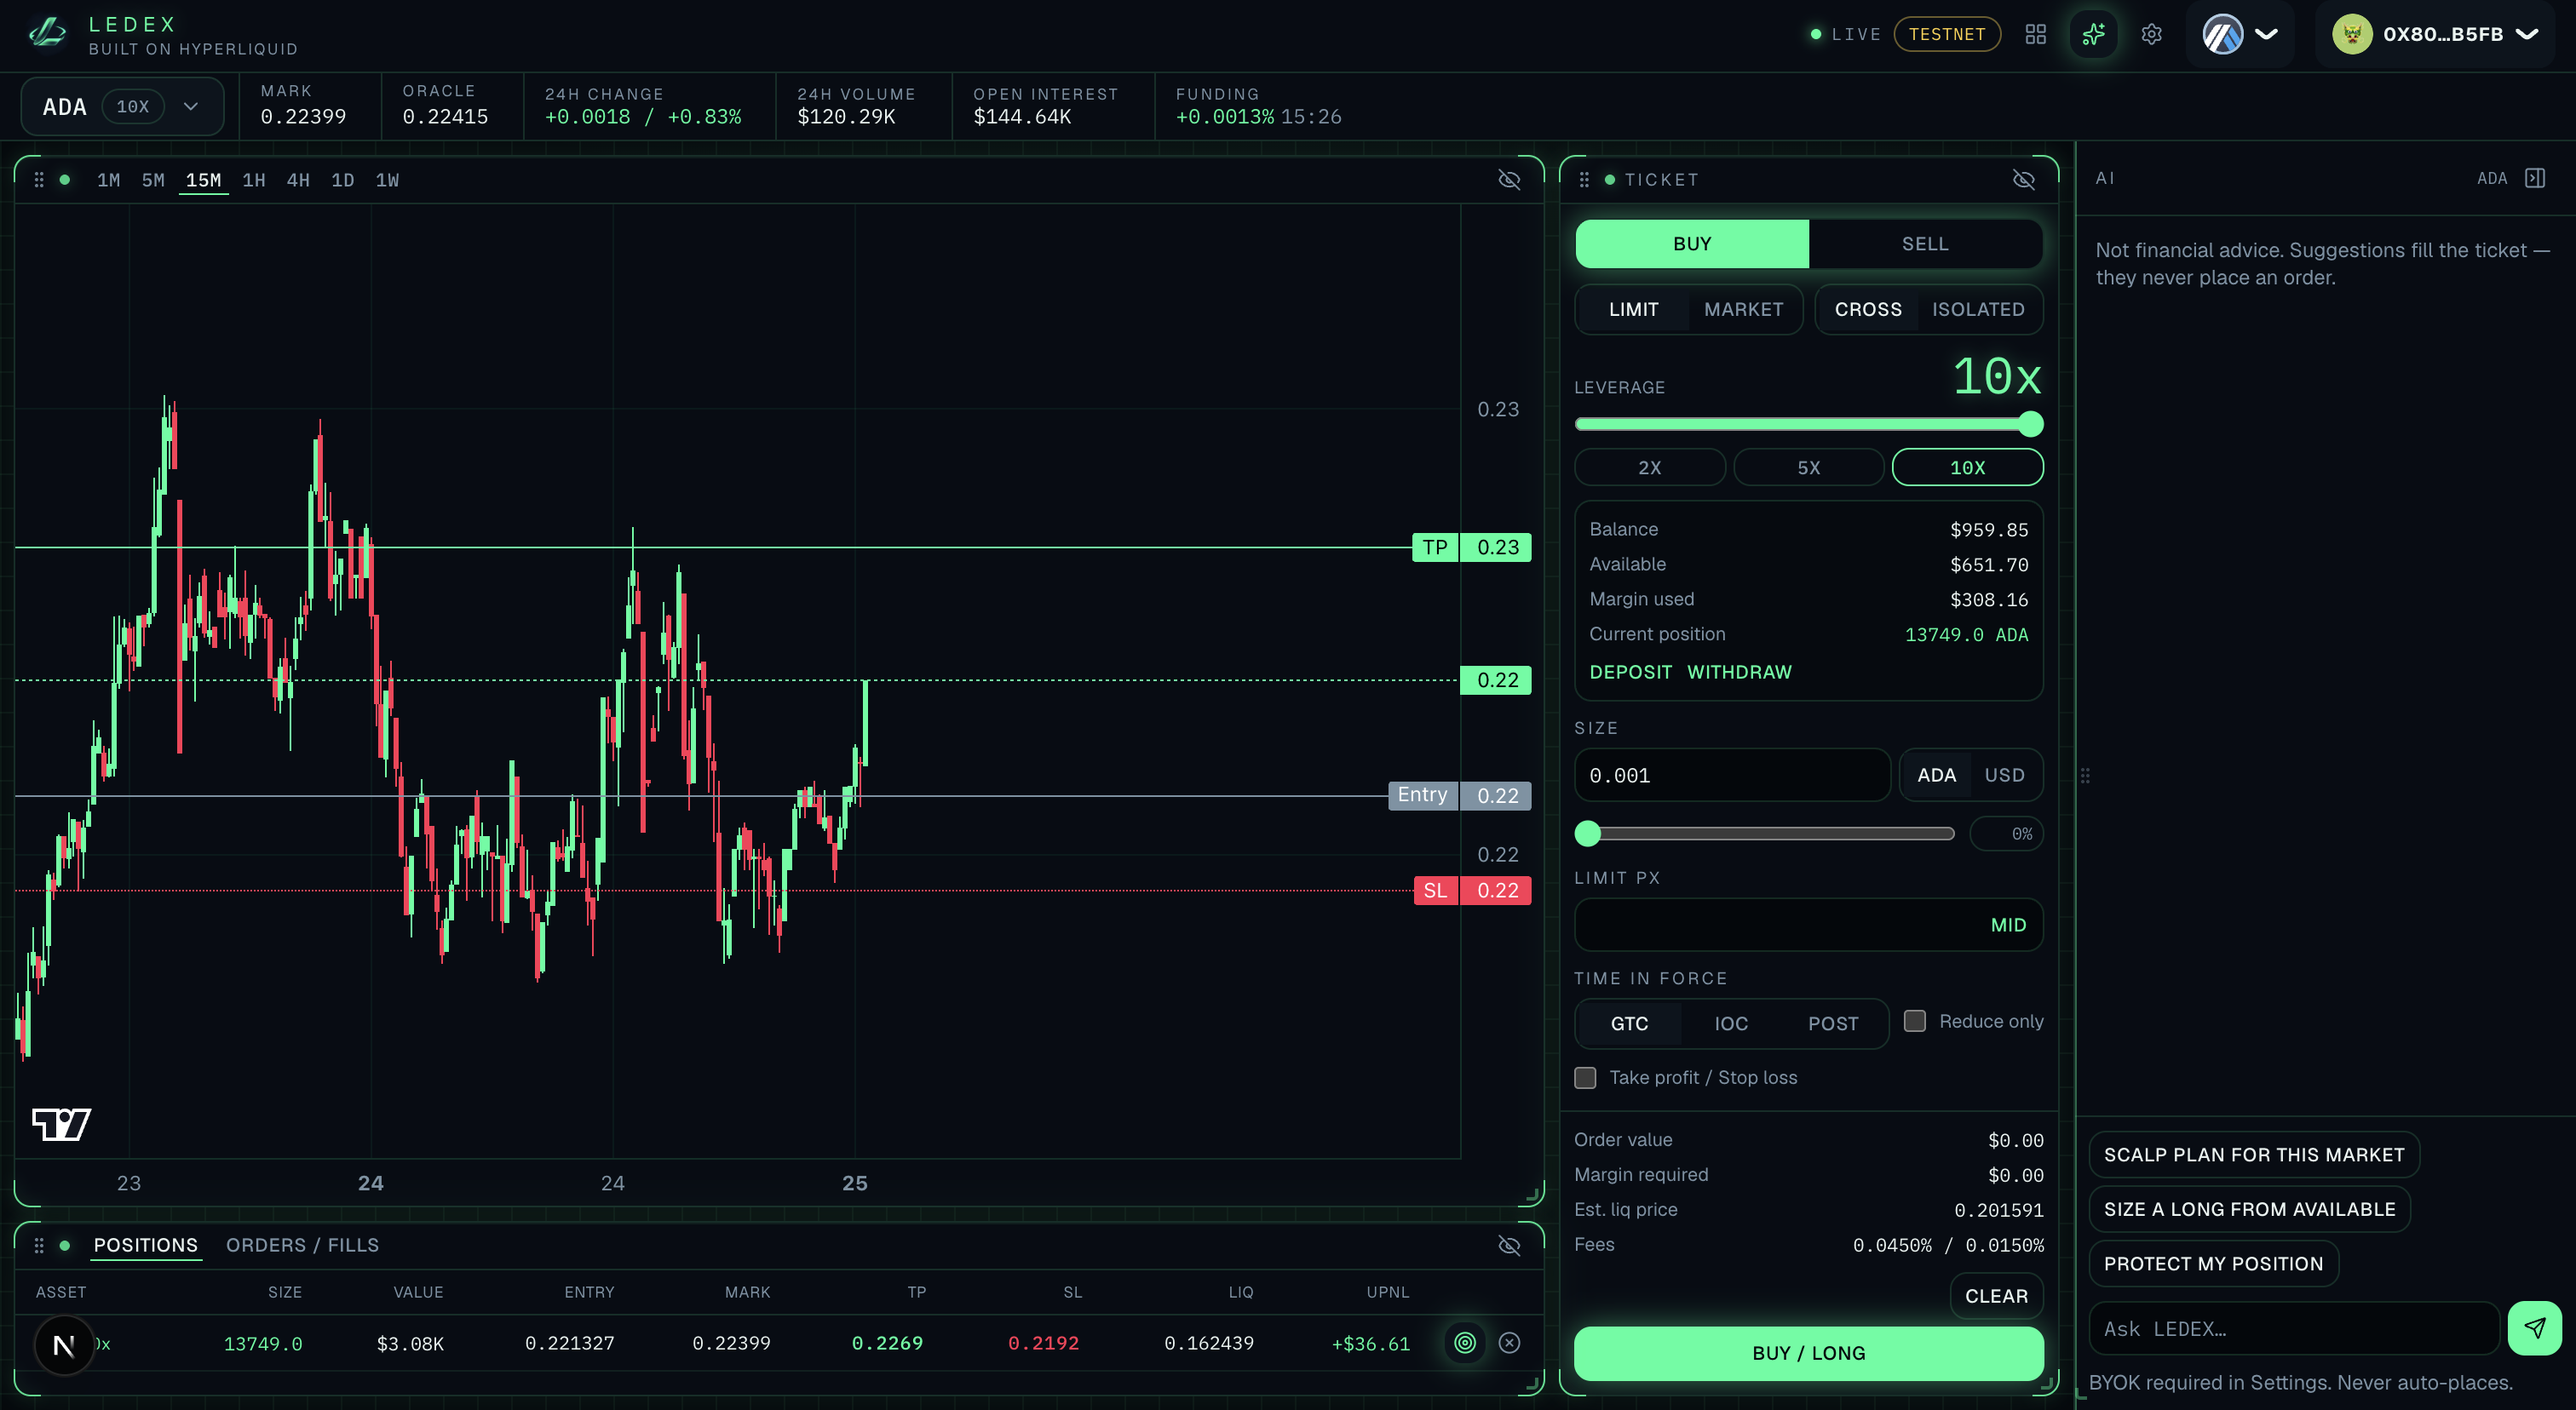Choose PROTECT MY POSITION suggestion
The height and width of the screenshot is (1410, 2576).
click(x=2213, y=1264)
